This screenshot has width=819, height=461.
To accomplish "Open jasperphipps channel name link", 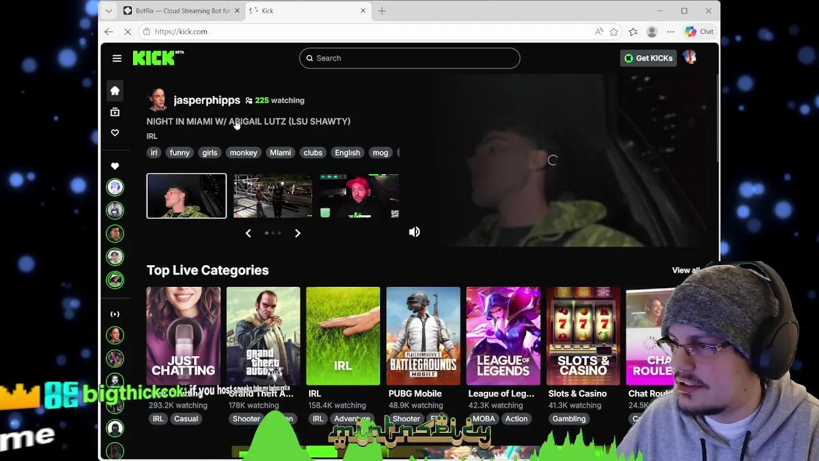I will [207, 101].
